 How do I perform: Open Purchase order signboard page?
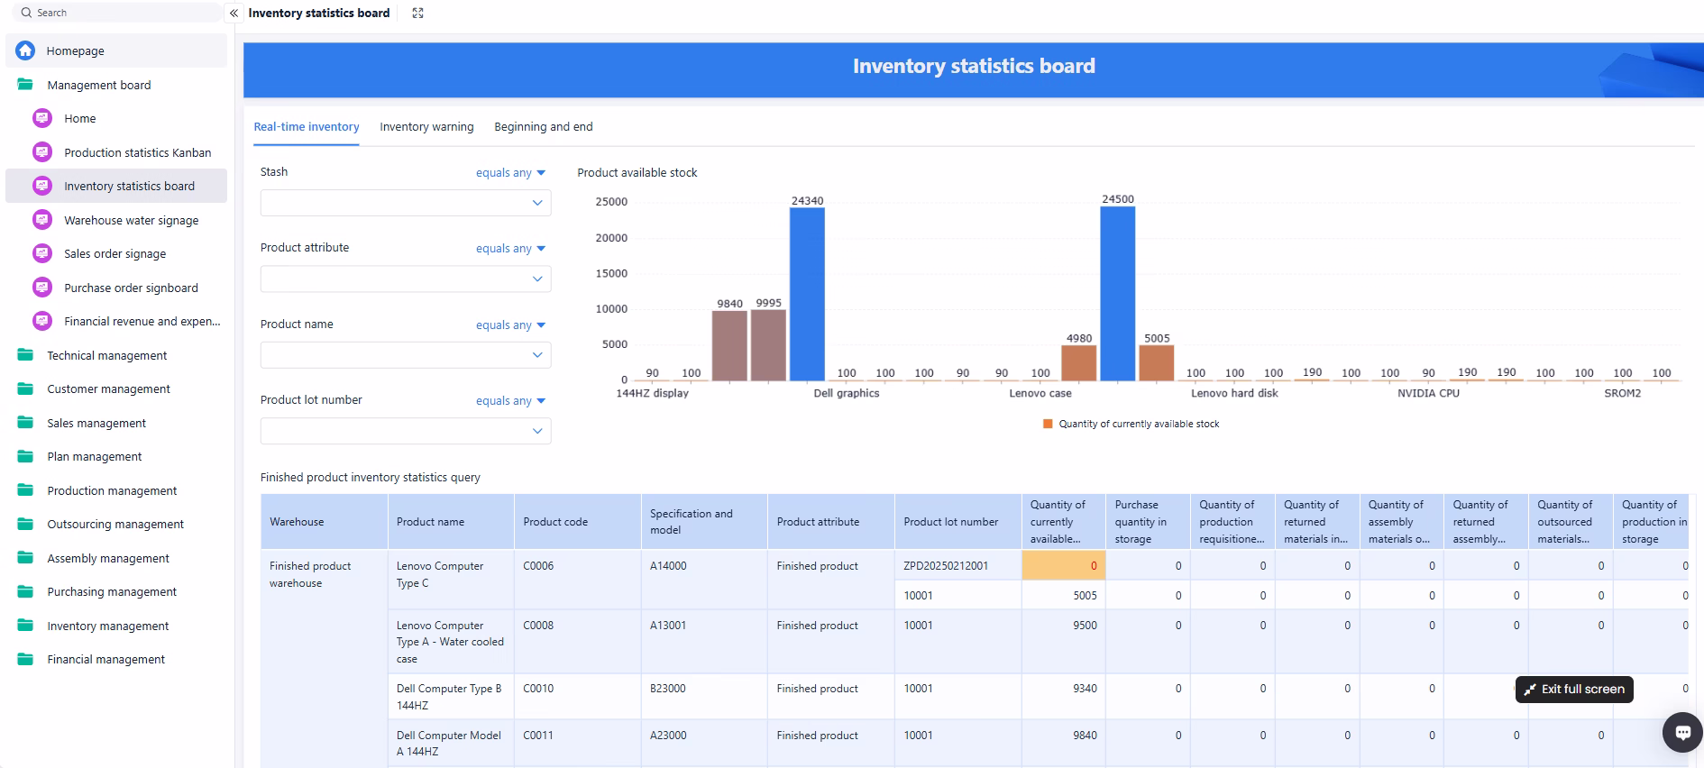pos(131,288)
